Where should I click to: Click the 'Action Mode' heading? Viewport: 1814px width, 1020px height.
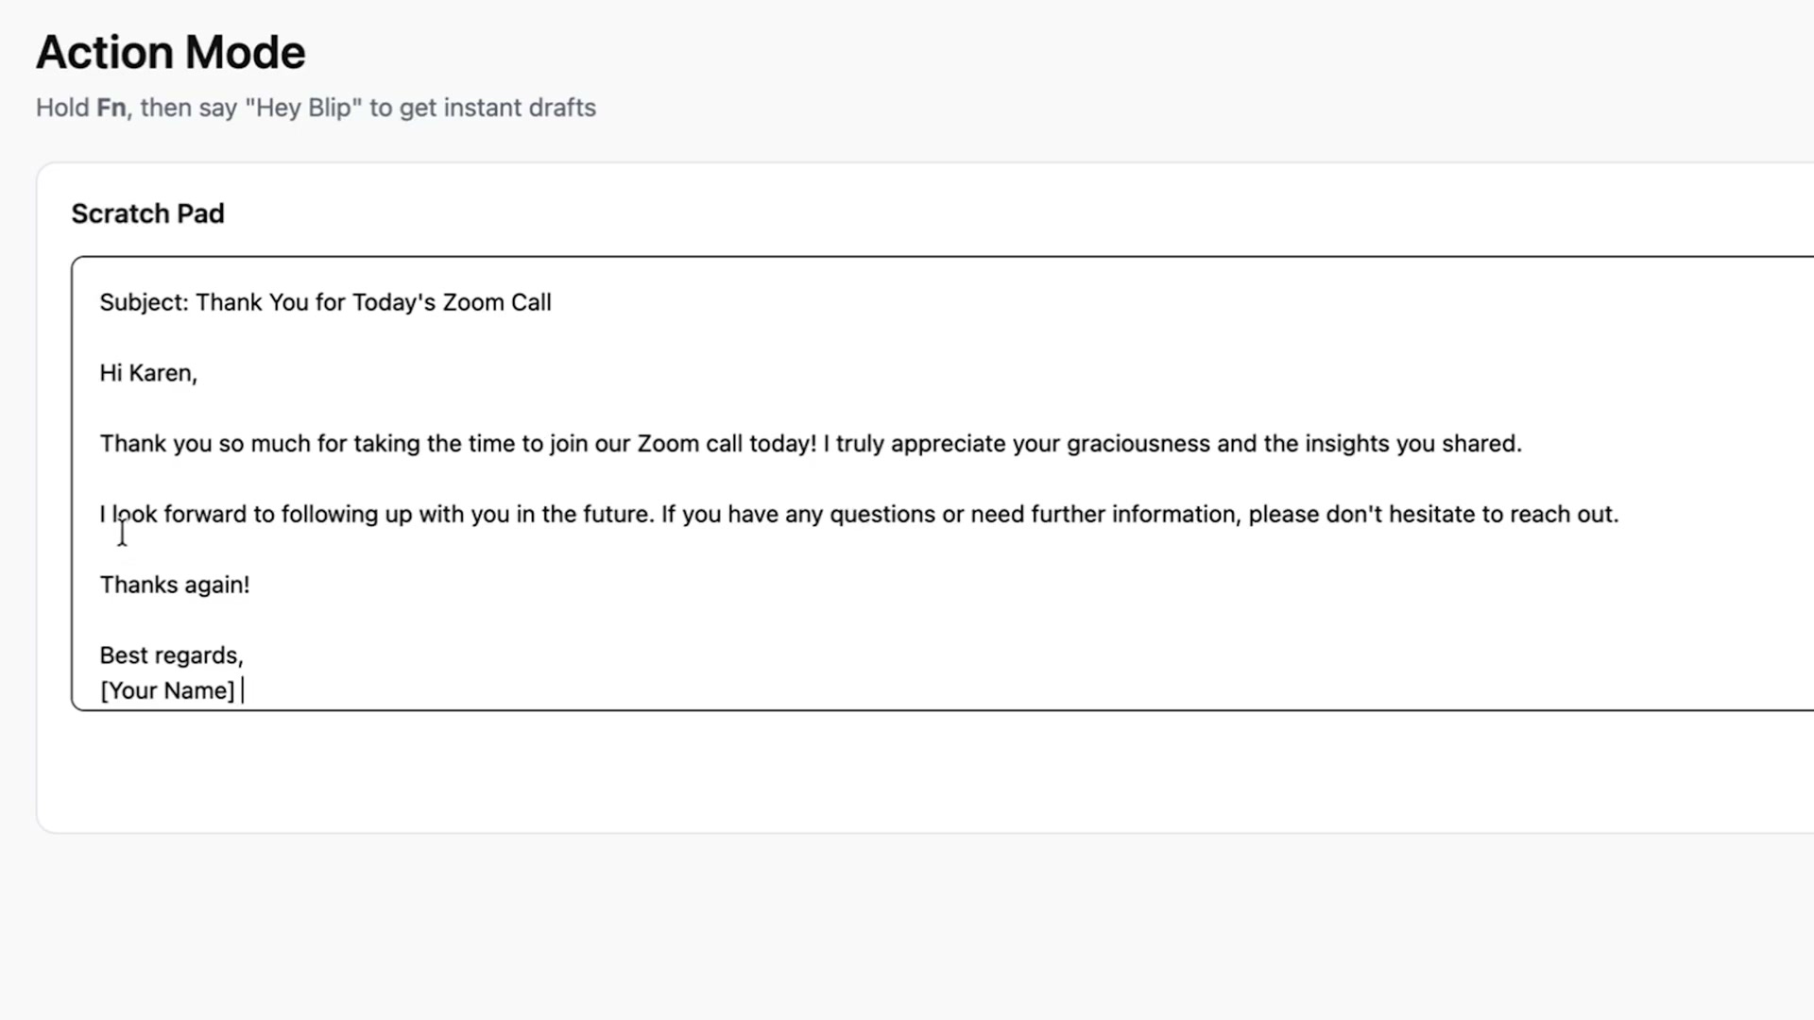click(x=170, y=52)
